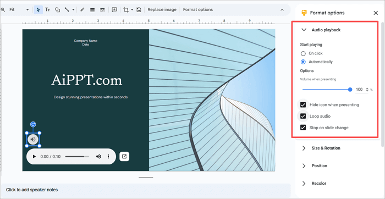Collapse the toolbar with the up chevron
The image size is (385, 199).
point(282,10)
